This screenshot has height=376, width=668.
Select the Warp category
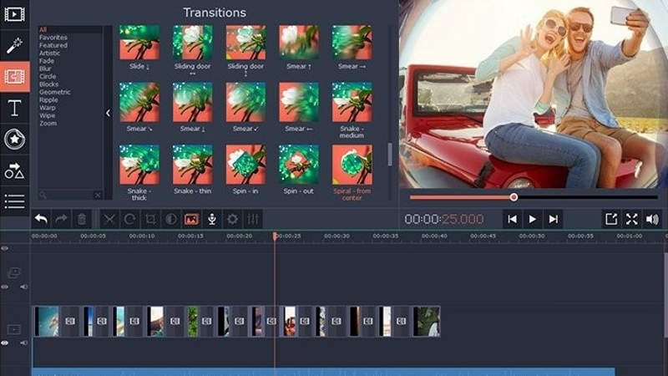click(x=48, y=108)
